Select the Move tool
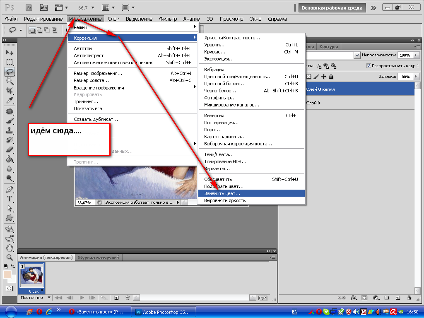The width and height of the screenshot is (424, 318). click(10, 52)
